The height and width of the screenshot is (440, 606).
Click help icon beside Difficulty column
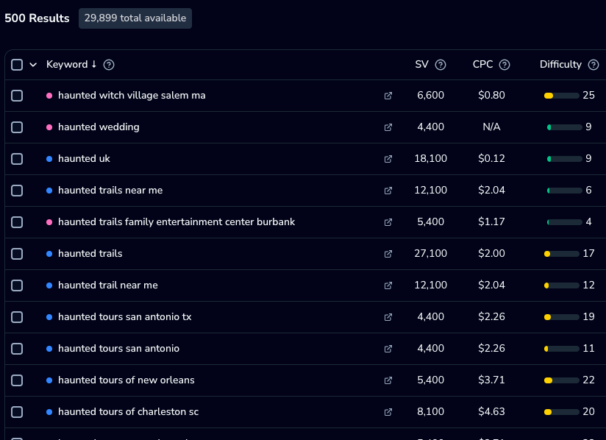[593, 65]
